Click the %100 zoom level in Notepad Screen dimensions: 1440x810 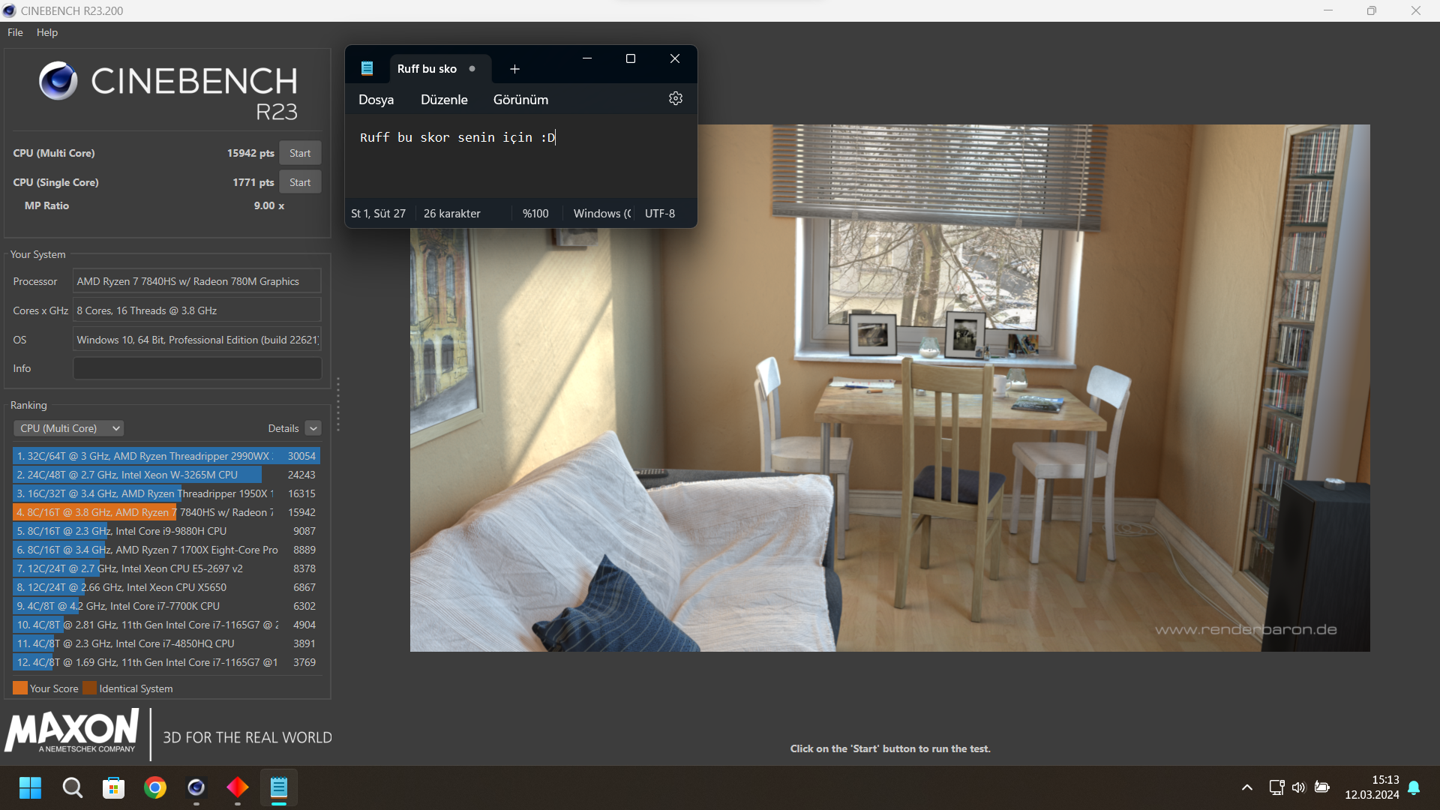click(x=535, y=214)
